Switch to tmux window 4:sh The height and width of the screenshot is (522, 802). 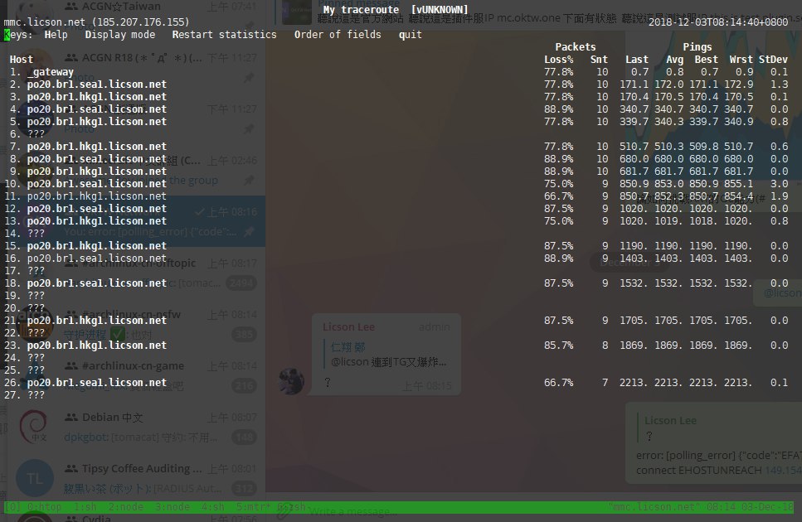pyautogui.click(x=213, y=507)
